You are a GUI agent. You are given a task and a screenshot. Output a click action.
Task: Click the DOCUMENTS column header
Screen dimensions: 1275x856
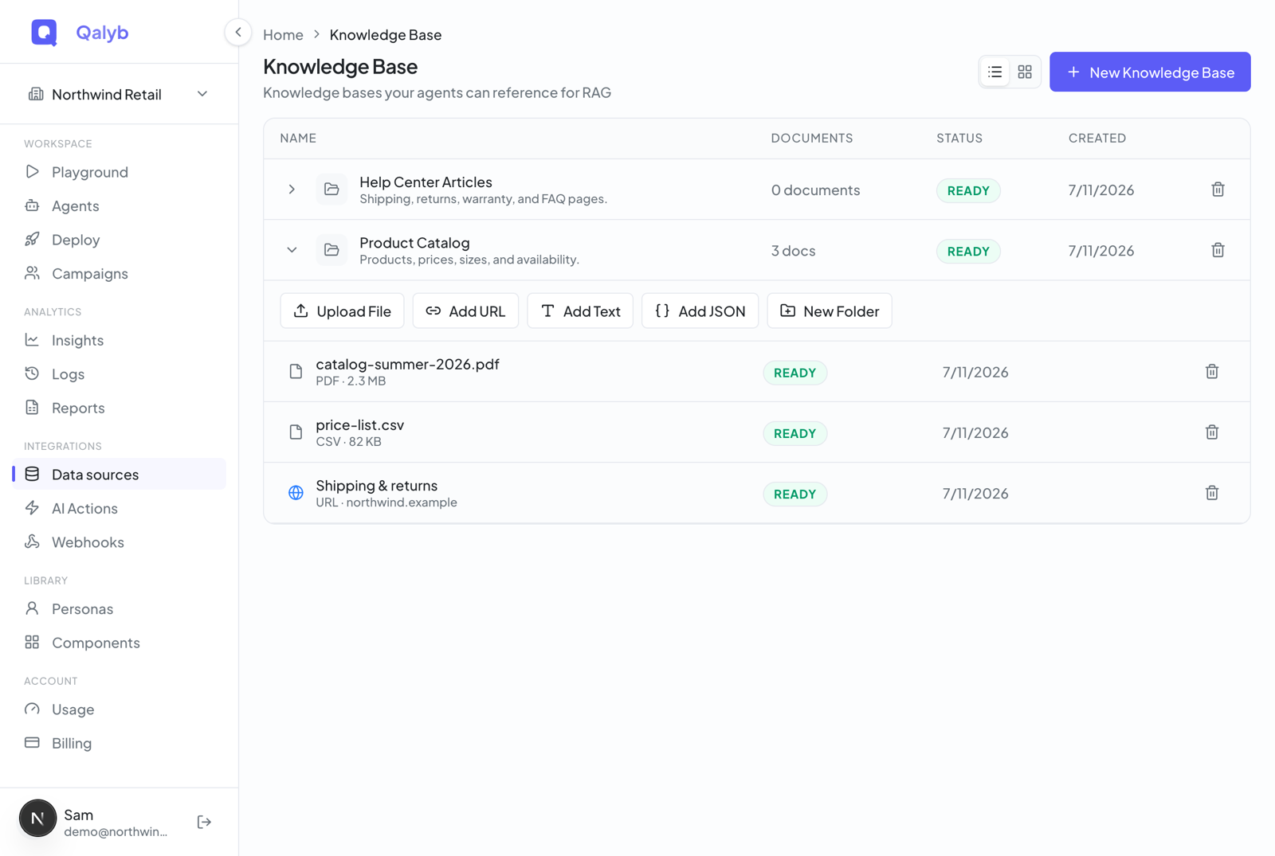pyautogui.click(x=811, y=139)
